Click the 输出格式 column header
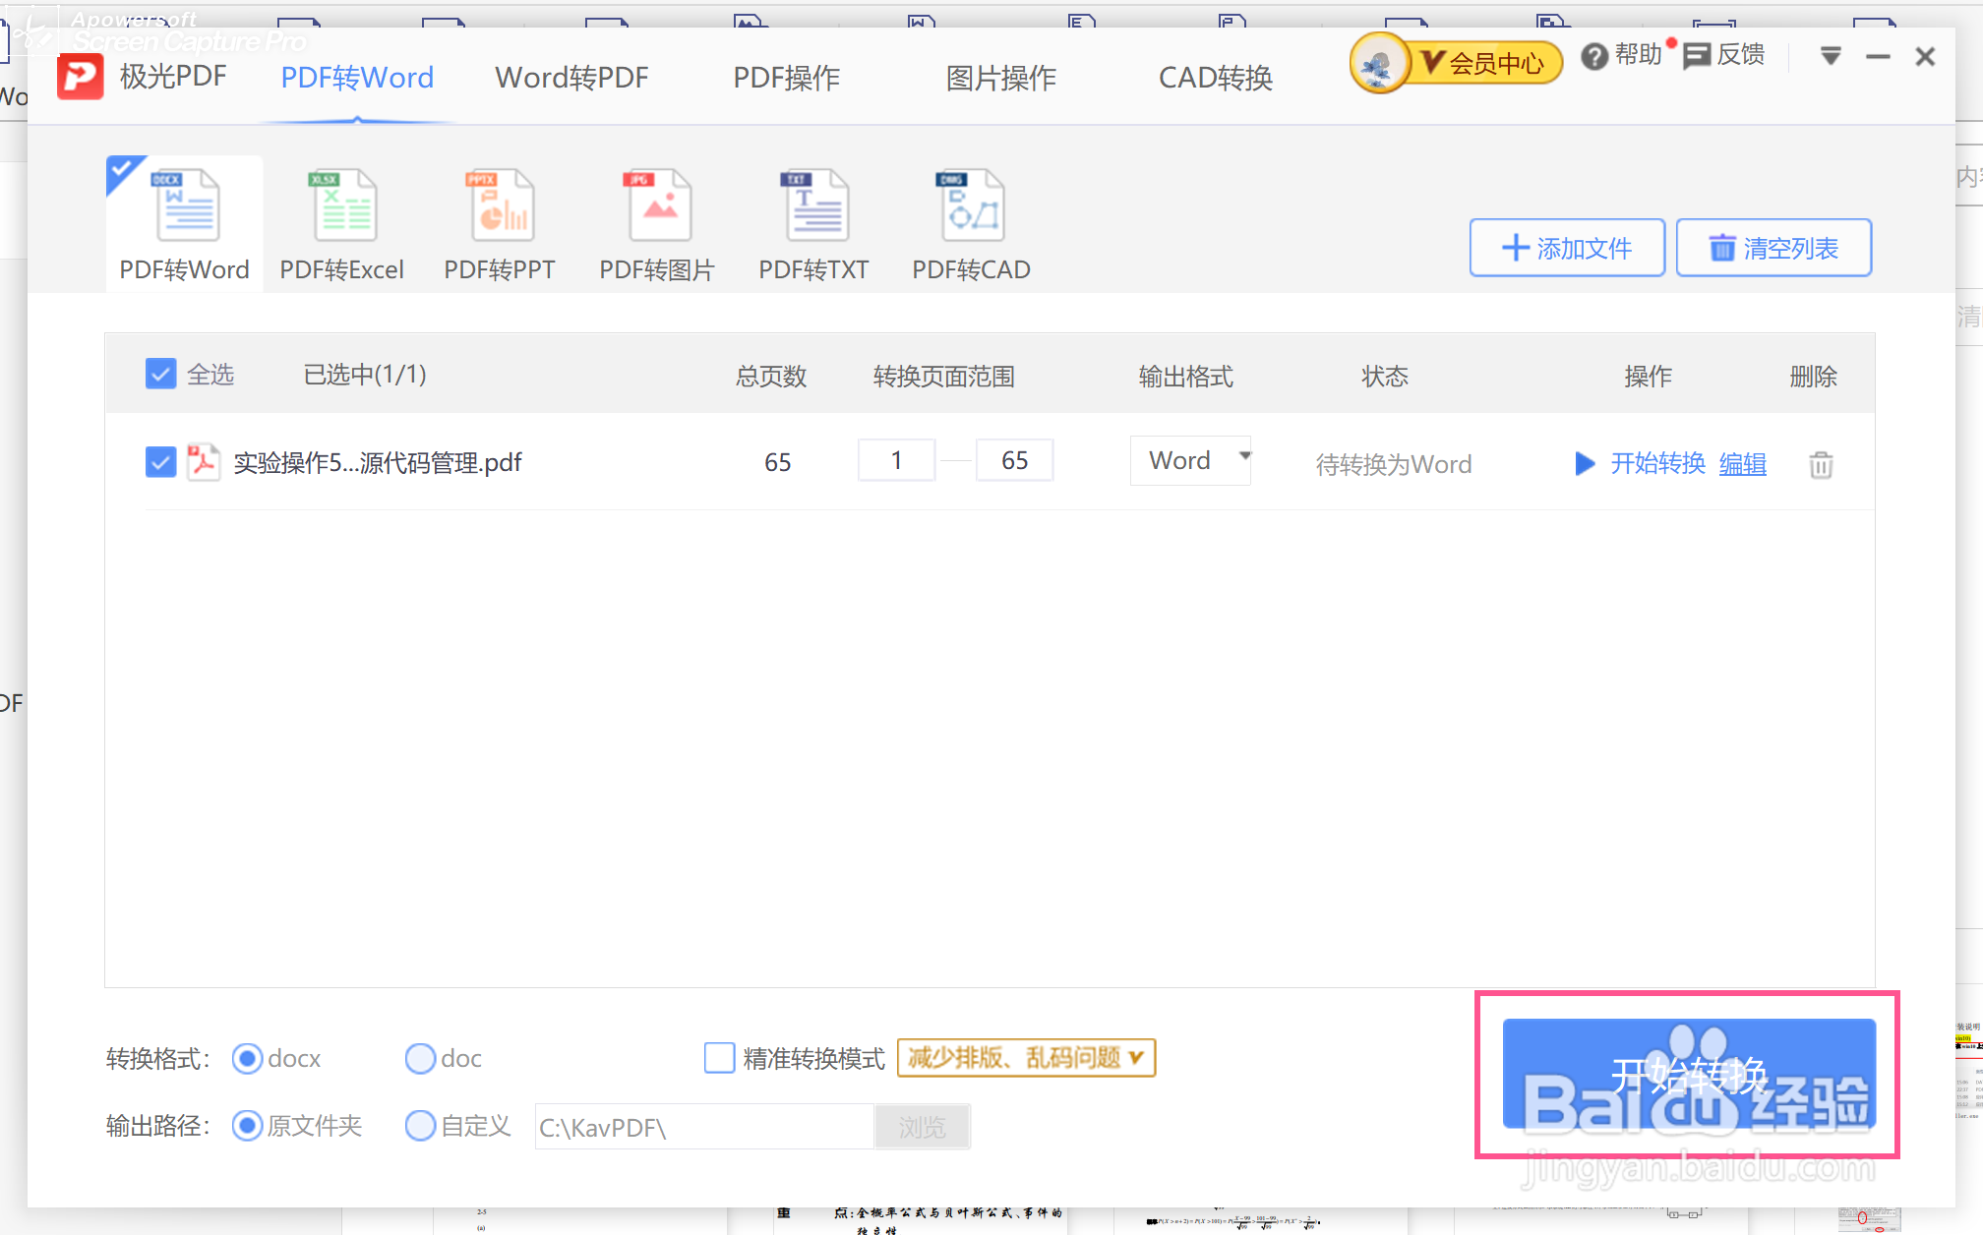 pos(1185,376)
